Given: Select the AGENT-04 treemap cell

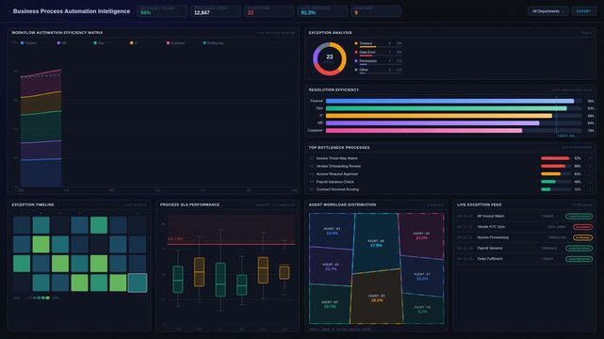Looking at the screenshot, I should (376, 243).
